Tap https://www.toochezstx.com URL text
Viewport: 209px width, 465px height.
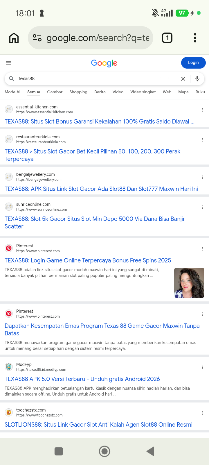(39, 415)
